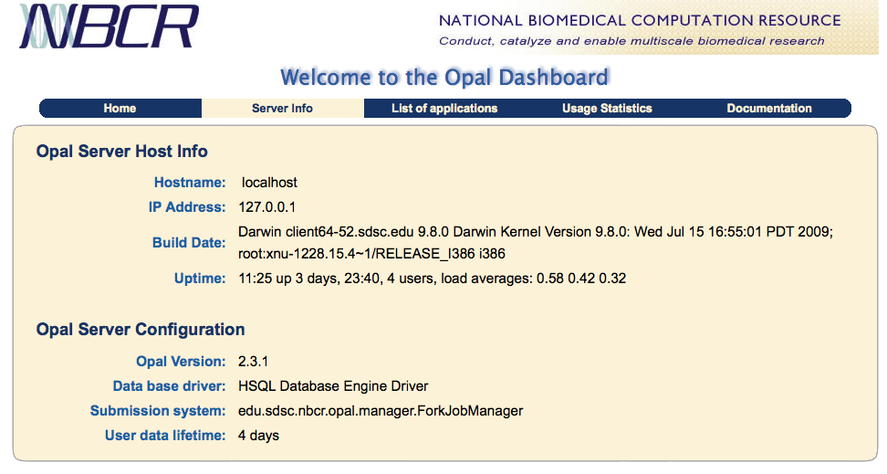Select the version number 2.3.1

tap(254, 362)
